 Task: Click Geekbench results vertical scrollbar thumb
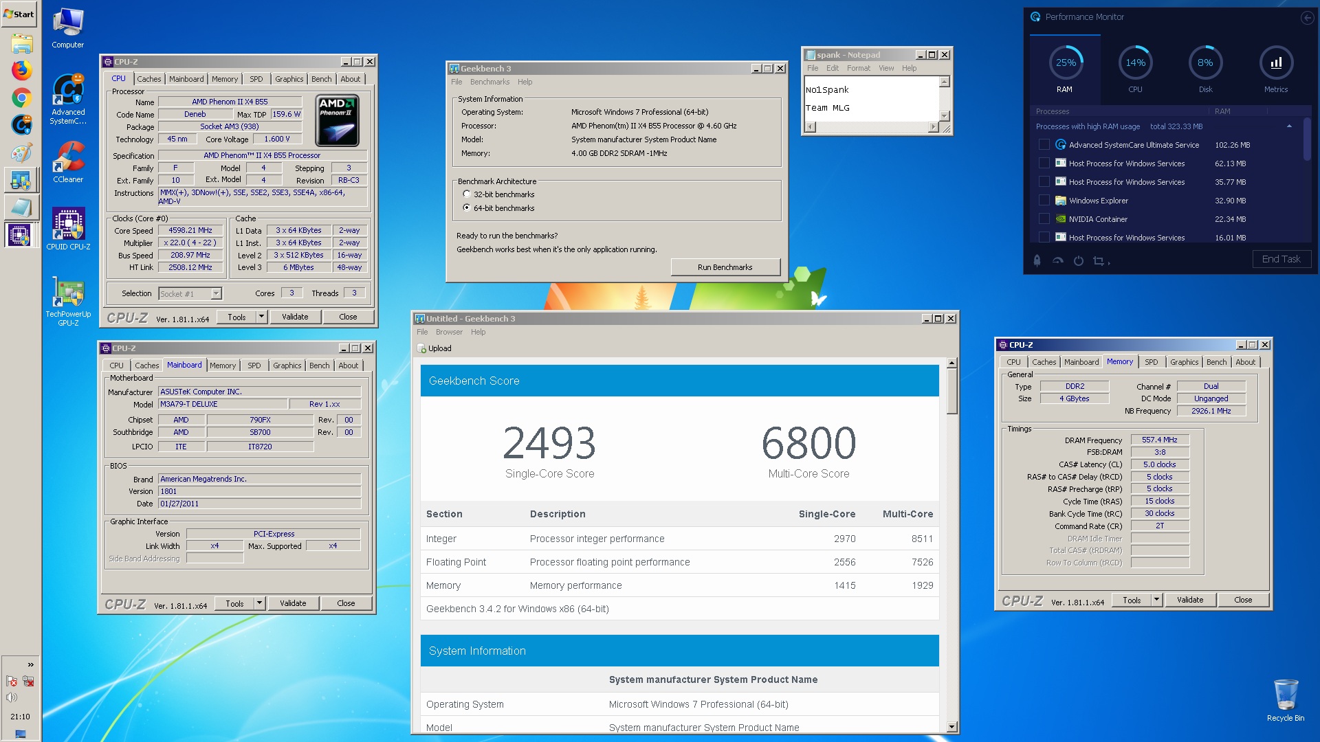(951, 392)
